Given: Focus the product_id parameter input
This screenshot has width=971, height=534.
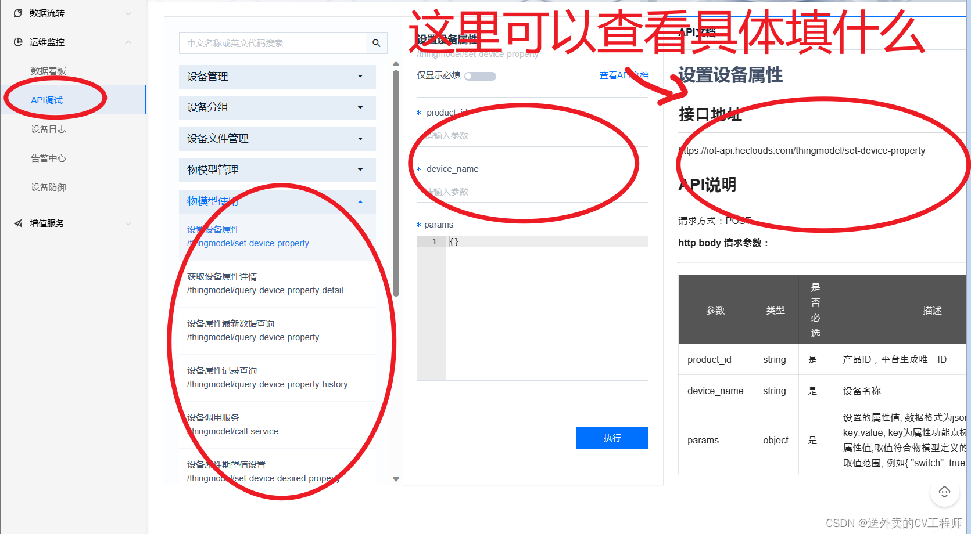Looking at the screenshot, I should coord(532,136).
